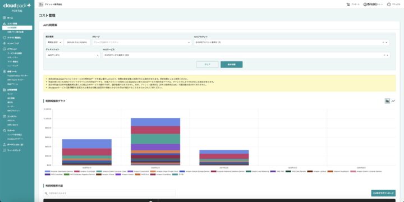Toggle AmazonCloudWatch legend entry
Screen dimensions: 404x202
[338, 171]
